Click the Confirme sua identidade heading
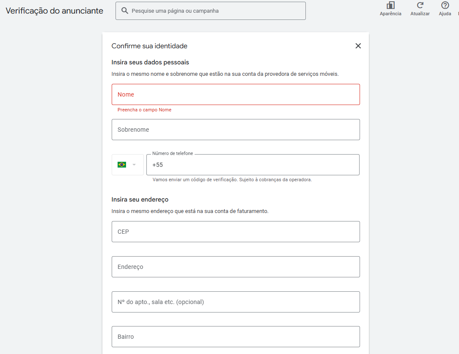Viewport: 459px width, 354px height. coord(149,46)
